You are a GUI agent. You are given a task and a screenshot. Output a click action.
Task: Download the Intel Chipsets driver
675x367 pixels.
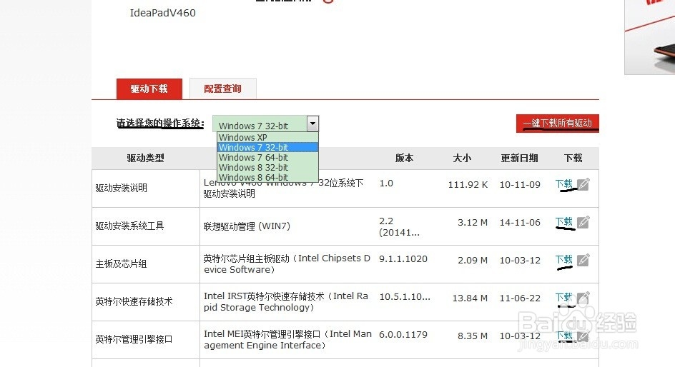[563, 260]
